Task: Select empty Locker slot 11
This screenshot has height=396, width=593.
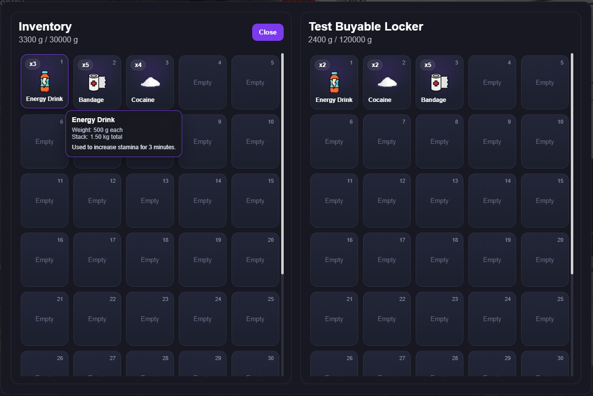Action: point(334,200)
